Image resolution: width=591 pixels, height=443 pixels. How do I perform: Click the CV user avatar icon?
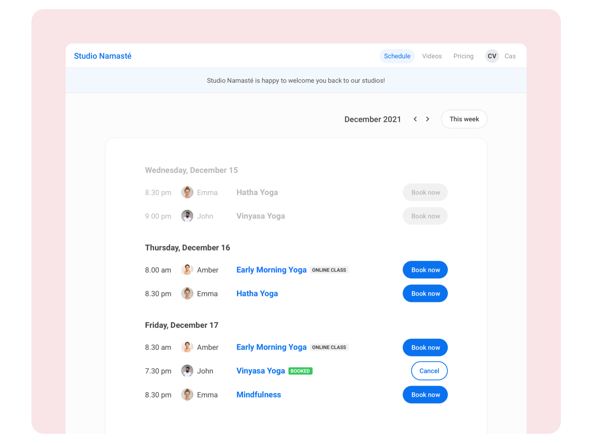pos(492,56)
